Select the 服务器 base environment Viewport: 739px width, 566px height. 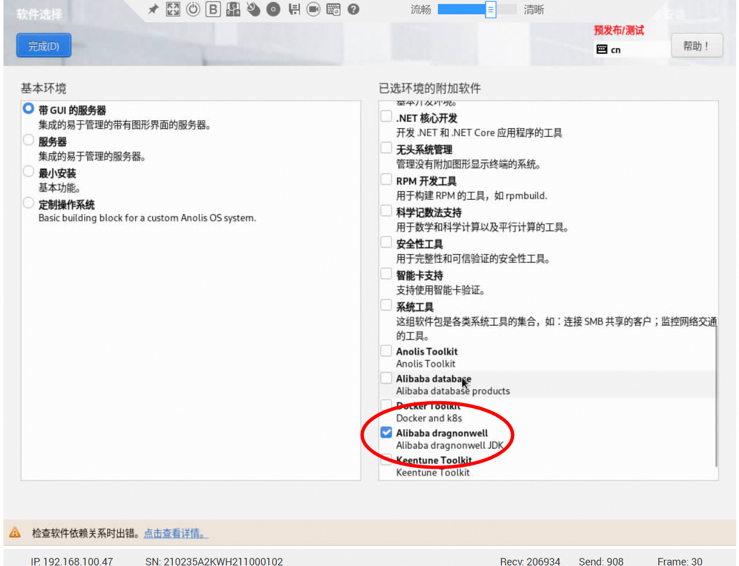click(x=29, y=140)
